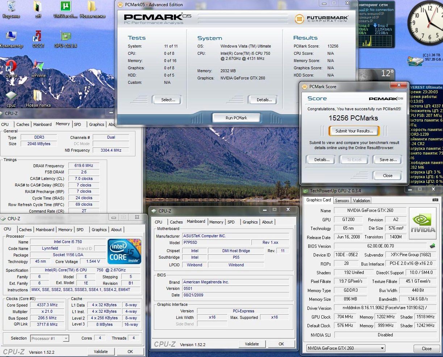Screen dimensions: 443x357
Task: Click Details... in PCMark Score dialog
Action: (322, 160)
